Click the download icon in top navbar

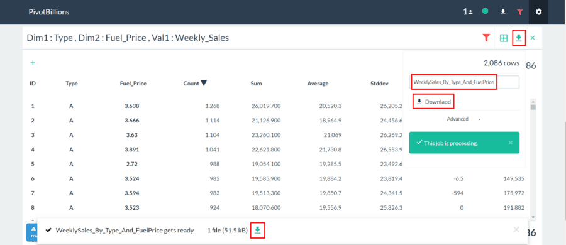[502, 12]
